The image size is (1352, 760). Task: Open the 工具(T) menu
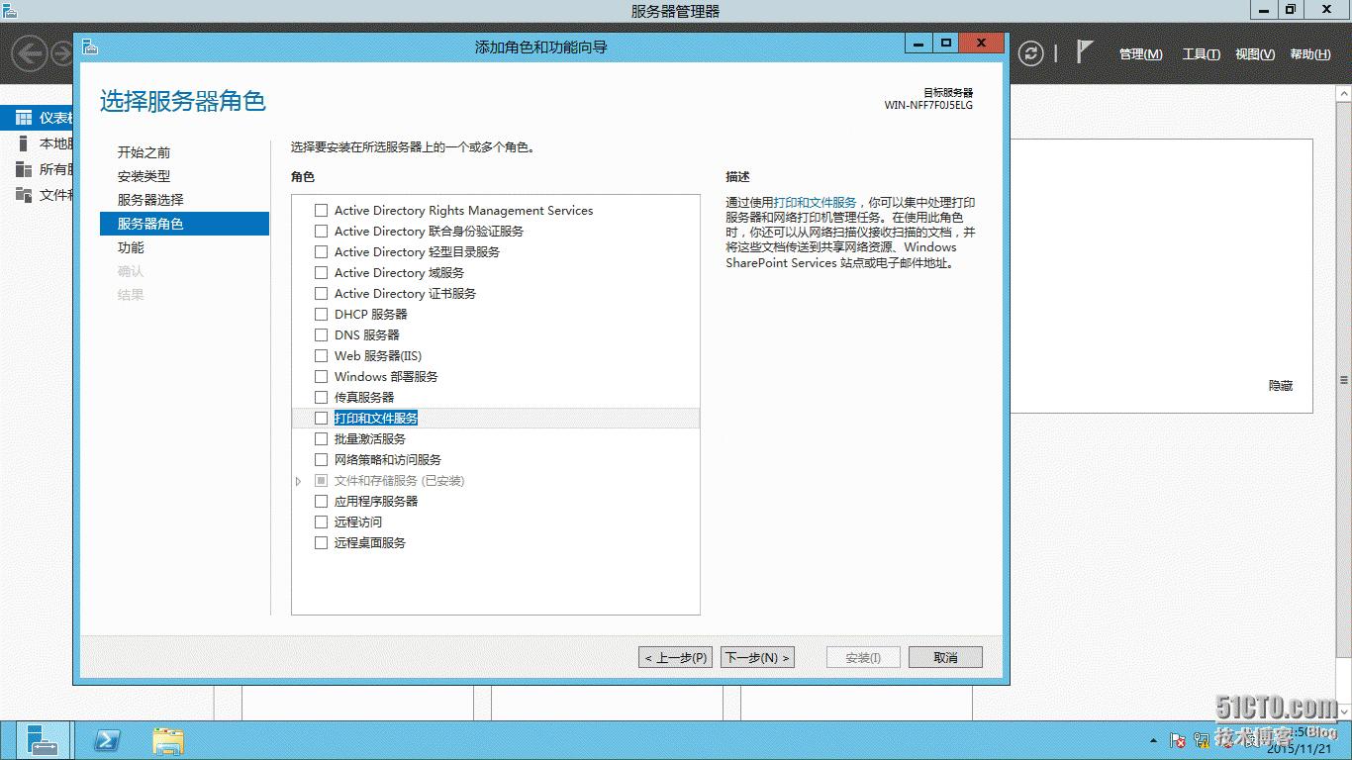[1200, 54]
